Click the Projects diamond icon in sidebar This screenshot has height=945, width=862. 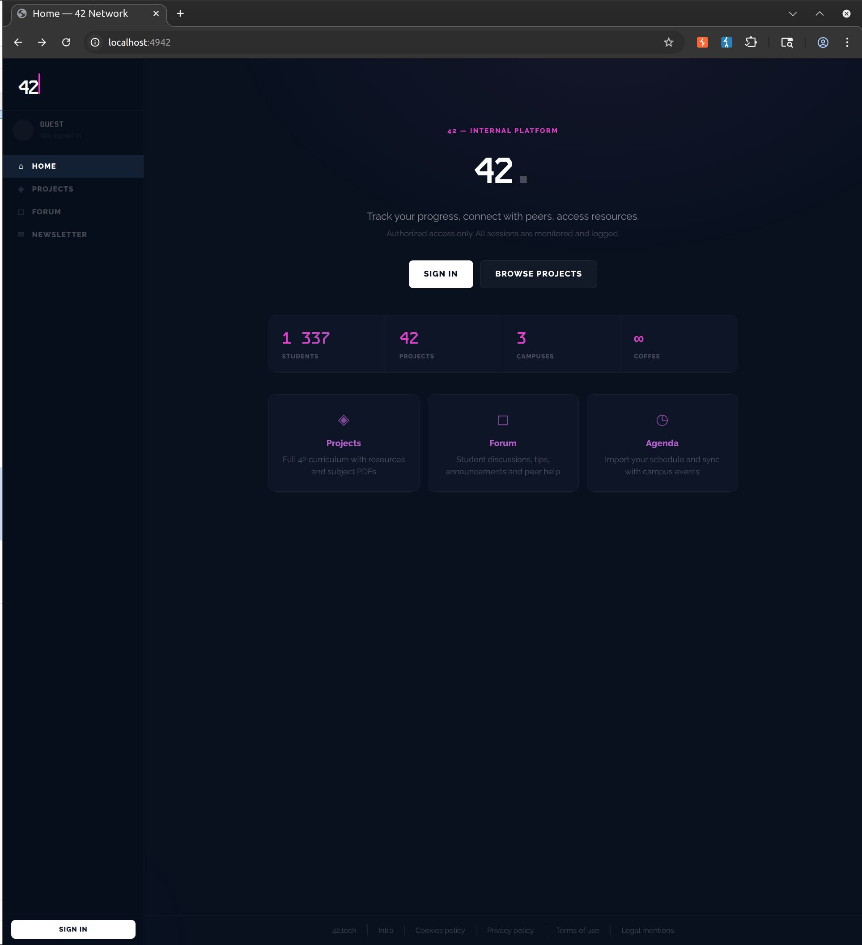[x=21, y=189]
